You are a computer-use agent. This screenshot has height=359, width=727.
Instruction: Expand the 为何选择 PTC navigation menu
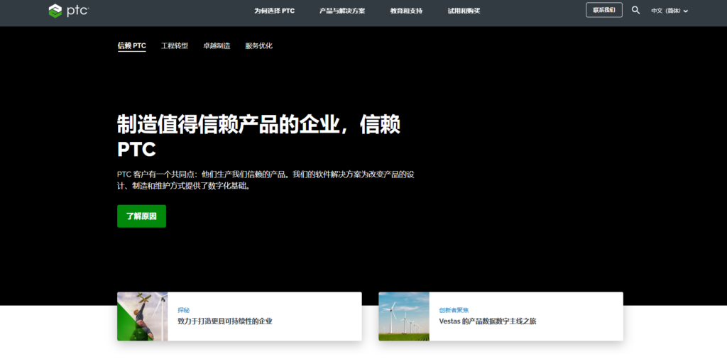[274, 11]
